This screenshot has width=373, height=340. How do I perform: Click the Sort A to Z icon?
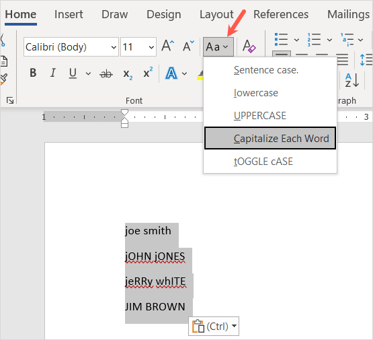(352, 80)
